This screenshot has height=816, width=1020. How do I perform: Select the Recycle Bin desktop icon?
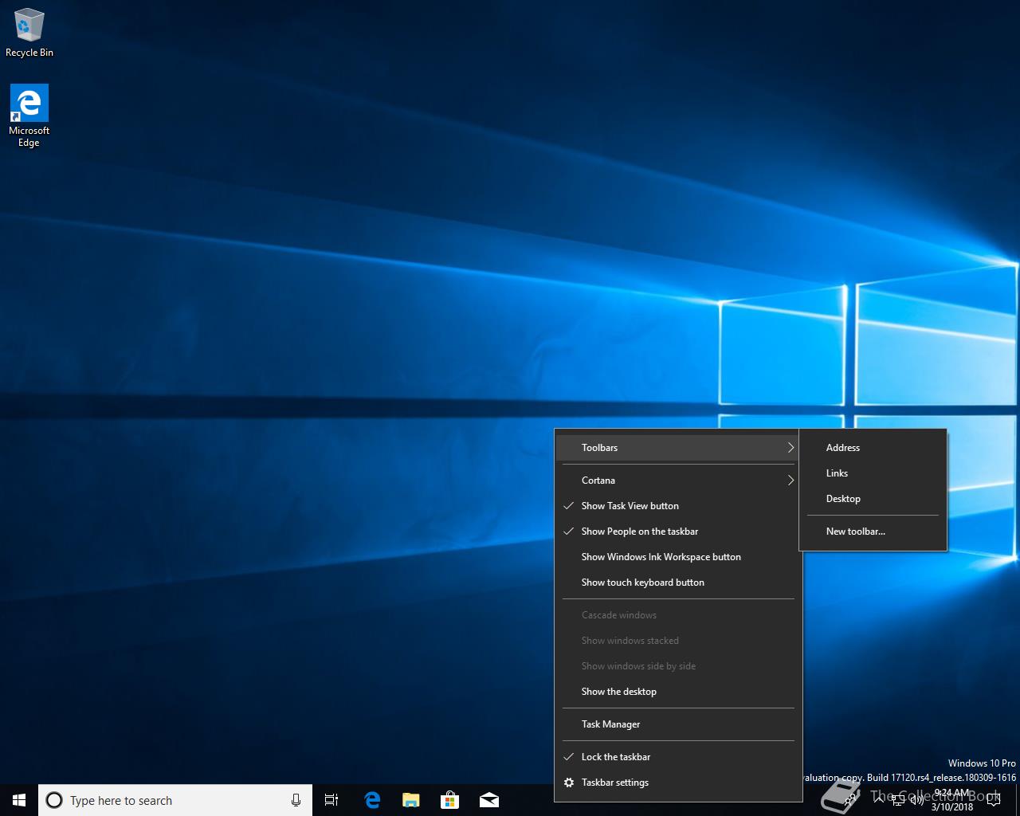click(x=29, y=33)
